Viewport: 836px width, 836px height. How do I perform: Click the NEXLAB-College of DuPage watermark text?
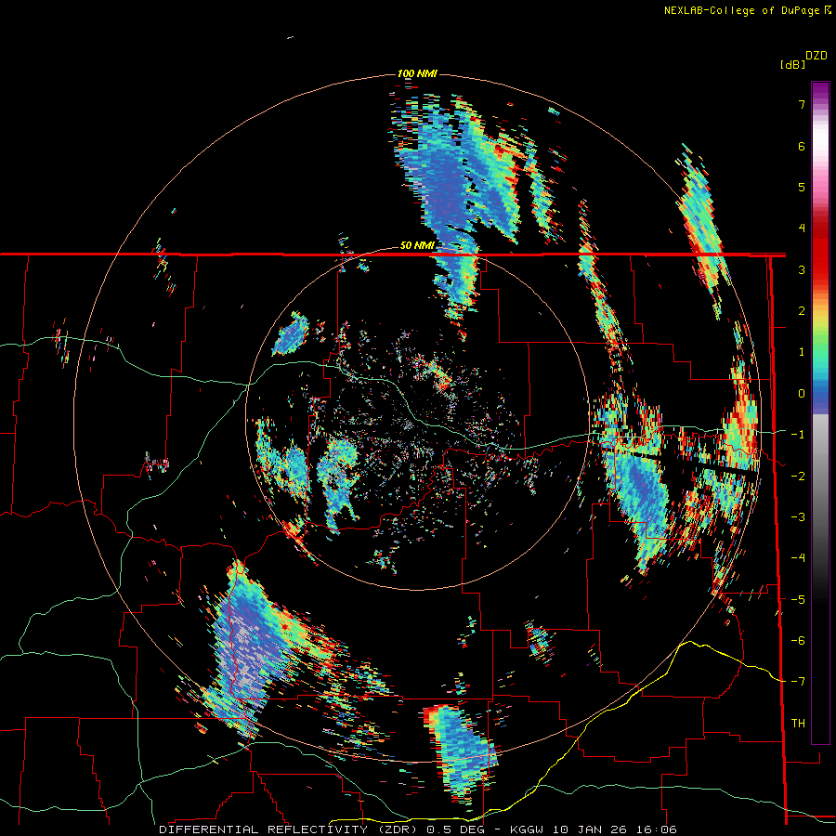[x=747, y=10]
